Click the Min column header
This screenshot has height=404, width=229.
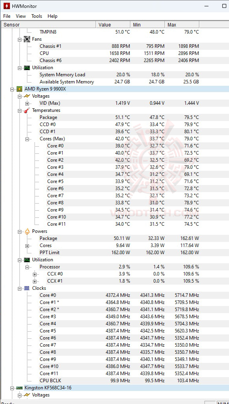click(148, 25)
